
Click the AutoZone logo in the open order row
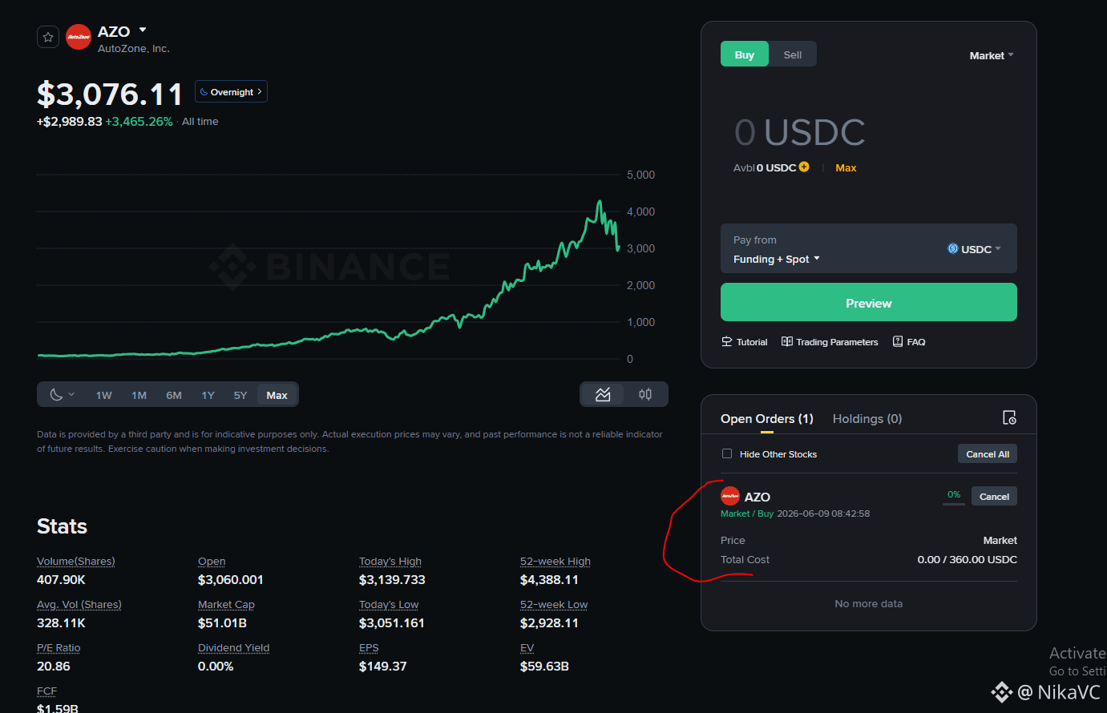pyautogui.click(x=730, y=496)
